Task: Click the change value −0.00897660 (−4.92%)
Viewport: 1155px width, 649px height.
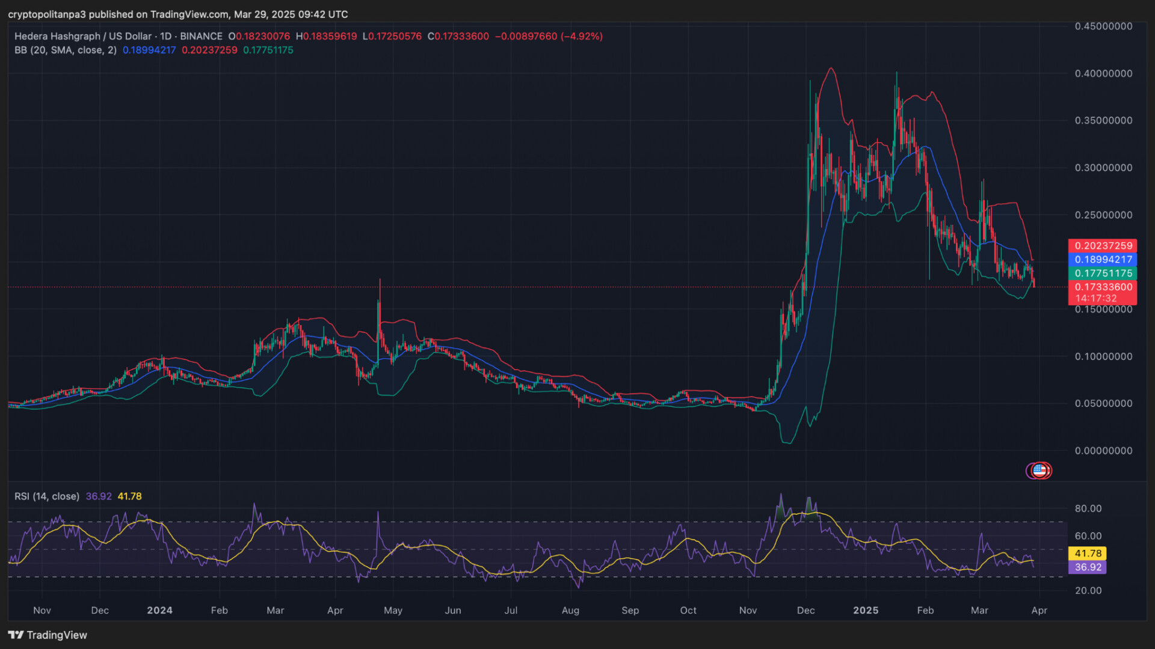Action: pyautogui.click(x=549, y=36)
